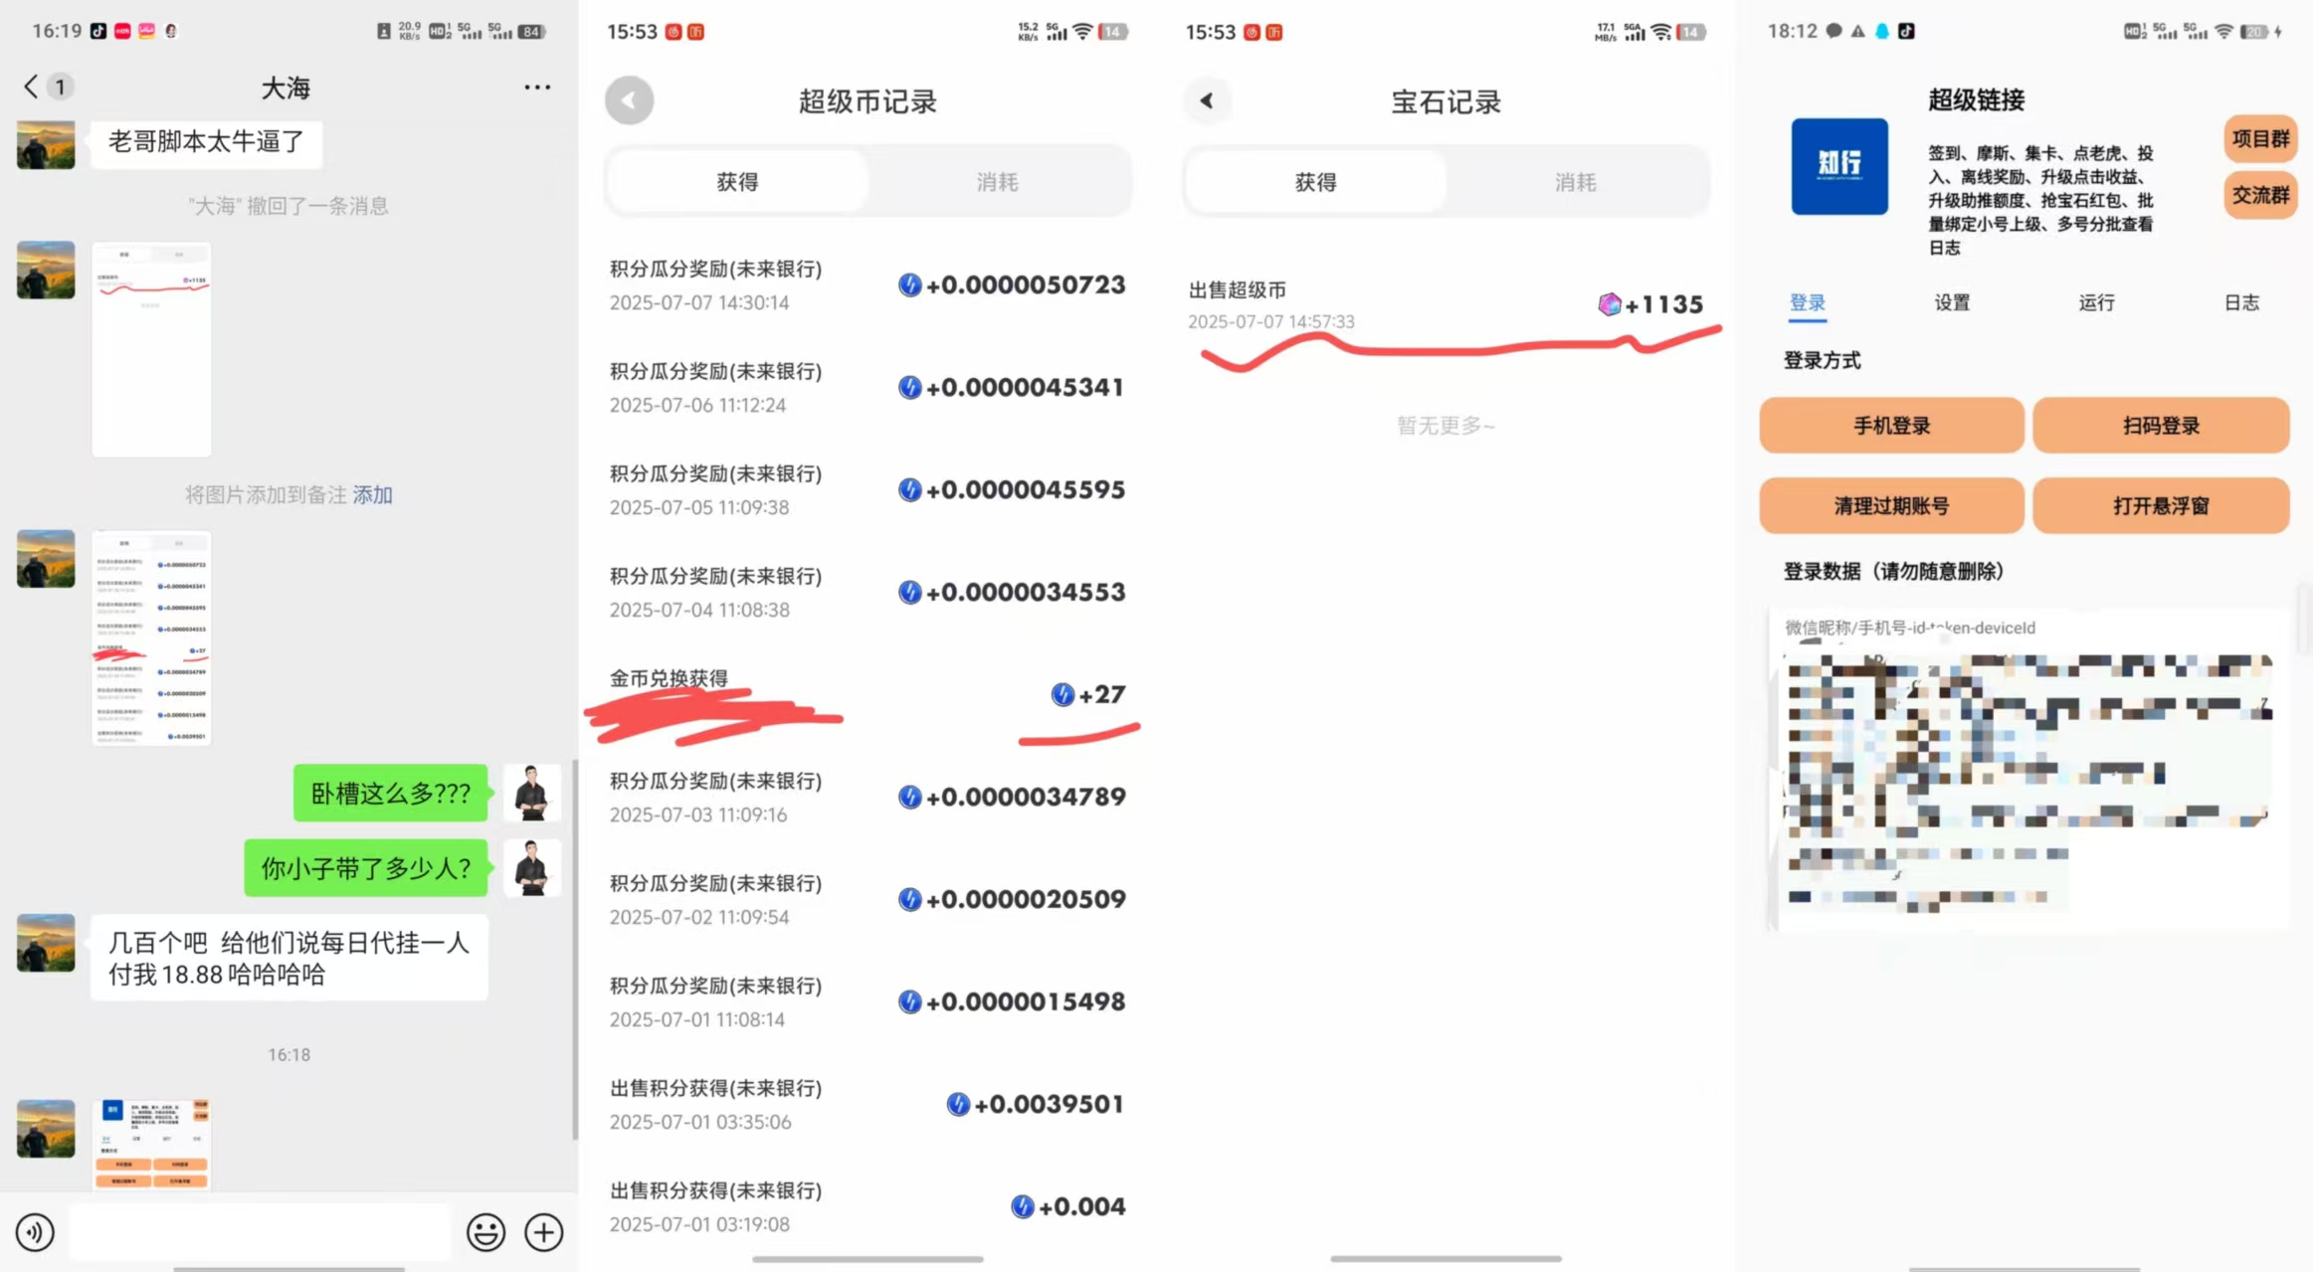Open the 设置 tab in 超级链接
This screenshot has height=1272, width=2313.
tap(1952, 302)
